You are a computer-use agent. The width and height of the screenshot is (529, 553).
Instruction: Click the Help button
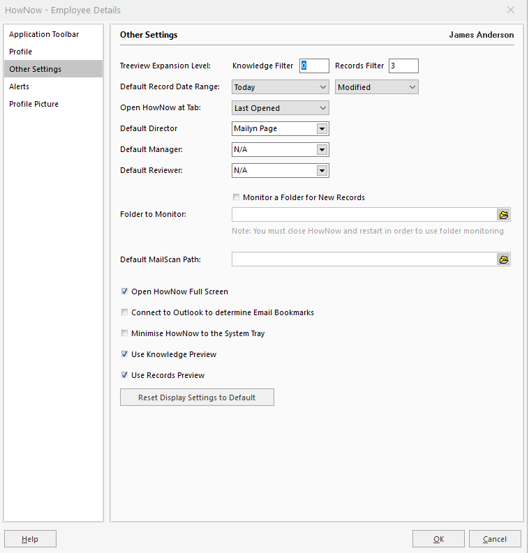coord(30,539)
